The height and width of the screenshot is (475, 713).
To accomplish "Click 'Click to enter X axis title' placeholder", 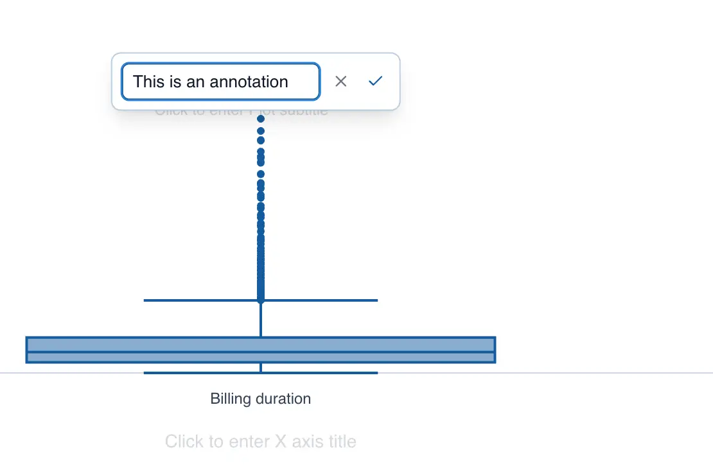I will 260,442.
